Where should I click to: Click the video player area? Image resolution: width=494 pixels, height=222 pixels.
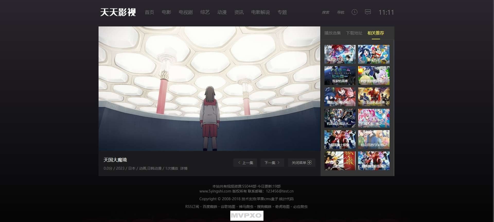pos(209,89)
